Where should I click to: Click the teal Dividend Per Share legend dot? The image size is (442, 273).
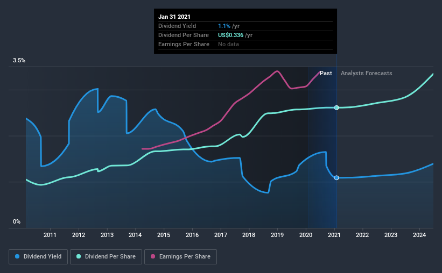click(79, 256)
